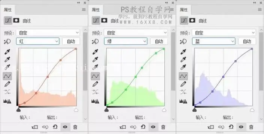Pick the white point eyedropper in the Blue panel

183,67
